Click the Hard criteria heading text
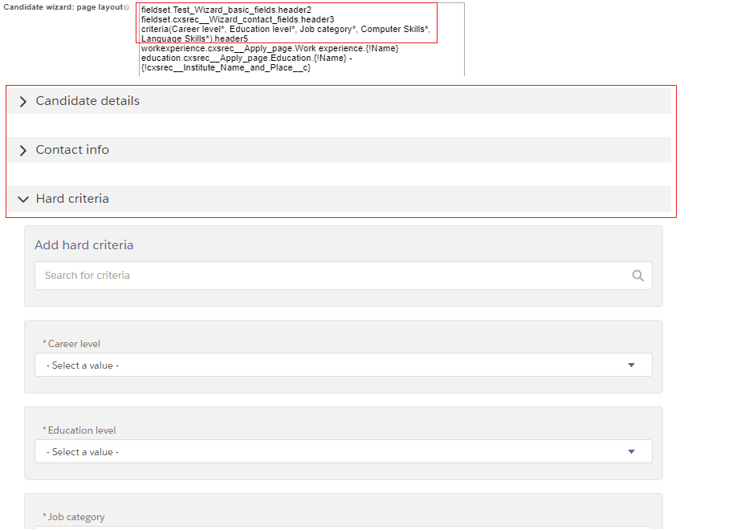 point(72,199)
